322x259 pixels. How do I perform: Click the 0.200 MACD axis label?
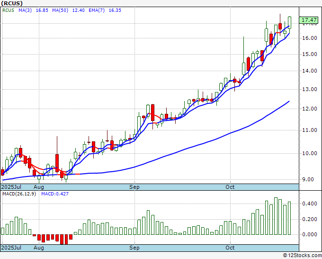pyautogui.click(x=310, y=219)
